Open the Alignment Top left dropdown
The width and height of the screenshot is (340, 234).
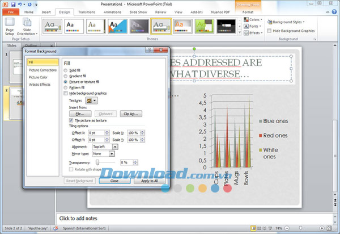pyautogui.click(x=115, y=147)
